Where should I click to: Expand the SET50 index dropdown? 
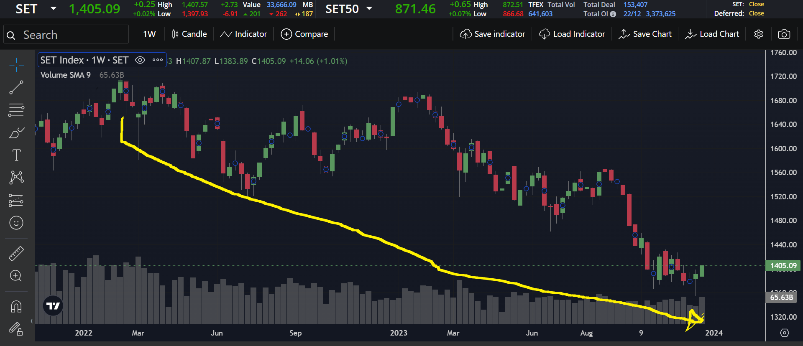pyautogui.click(x=369, y=8)
